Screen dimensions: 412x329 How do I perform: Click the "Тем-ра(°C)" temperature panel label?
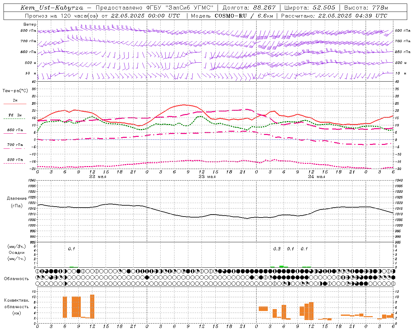coord(15,91)
